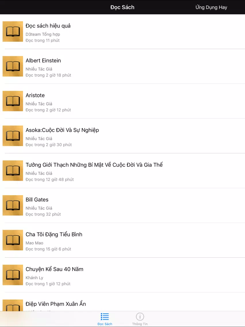Tap the book icon next to Albert Einstein
The height and width of the screenshot is (327, 245).
pyautogui.click(x=13, y=66)
